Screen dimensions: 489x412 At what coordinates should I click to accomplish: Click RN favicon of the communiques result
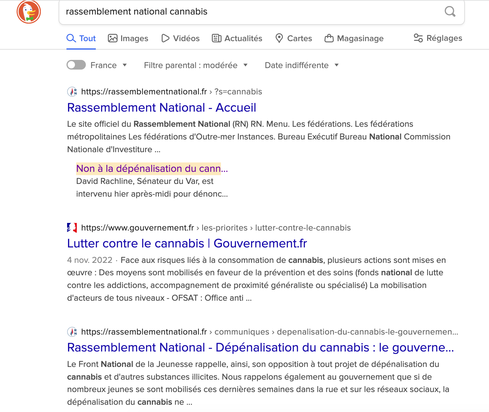(x=72, y=332)
